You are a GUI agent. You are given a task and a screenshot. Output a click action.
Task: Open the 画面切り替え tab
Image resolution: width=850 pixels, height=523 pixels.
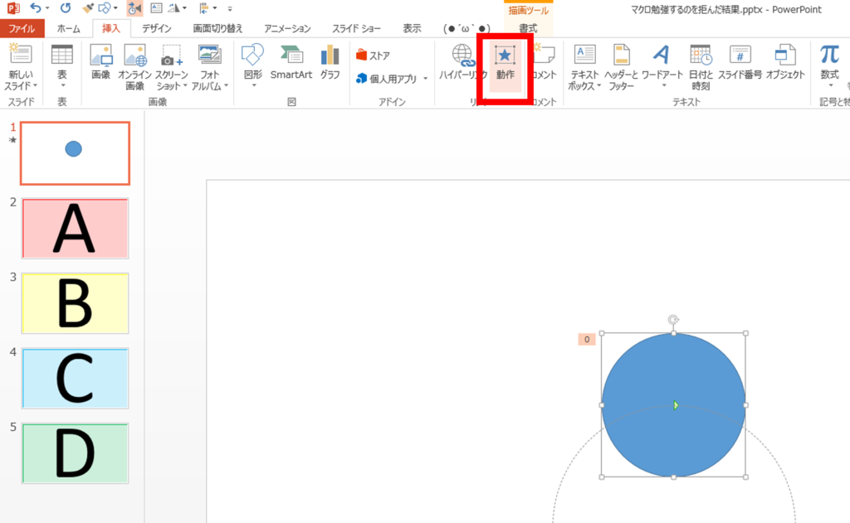[x=218, y=29]
